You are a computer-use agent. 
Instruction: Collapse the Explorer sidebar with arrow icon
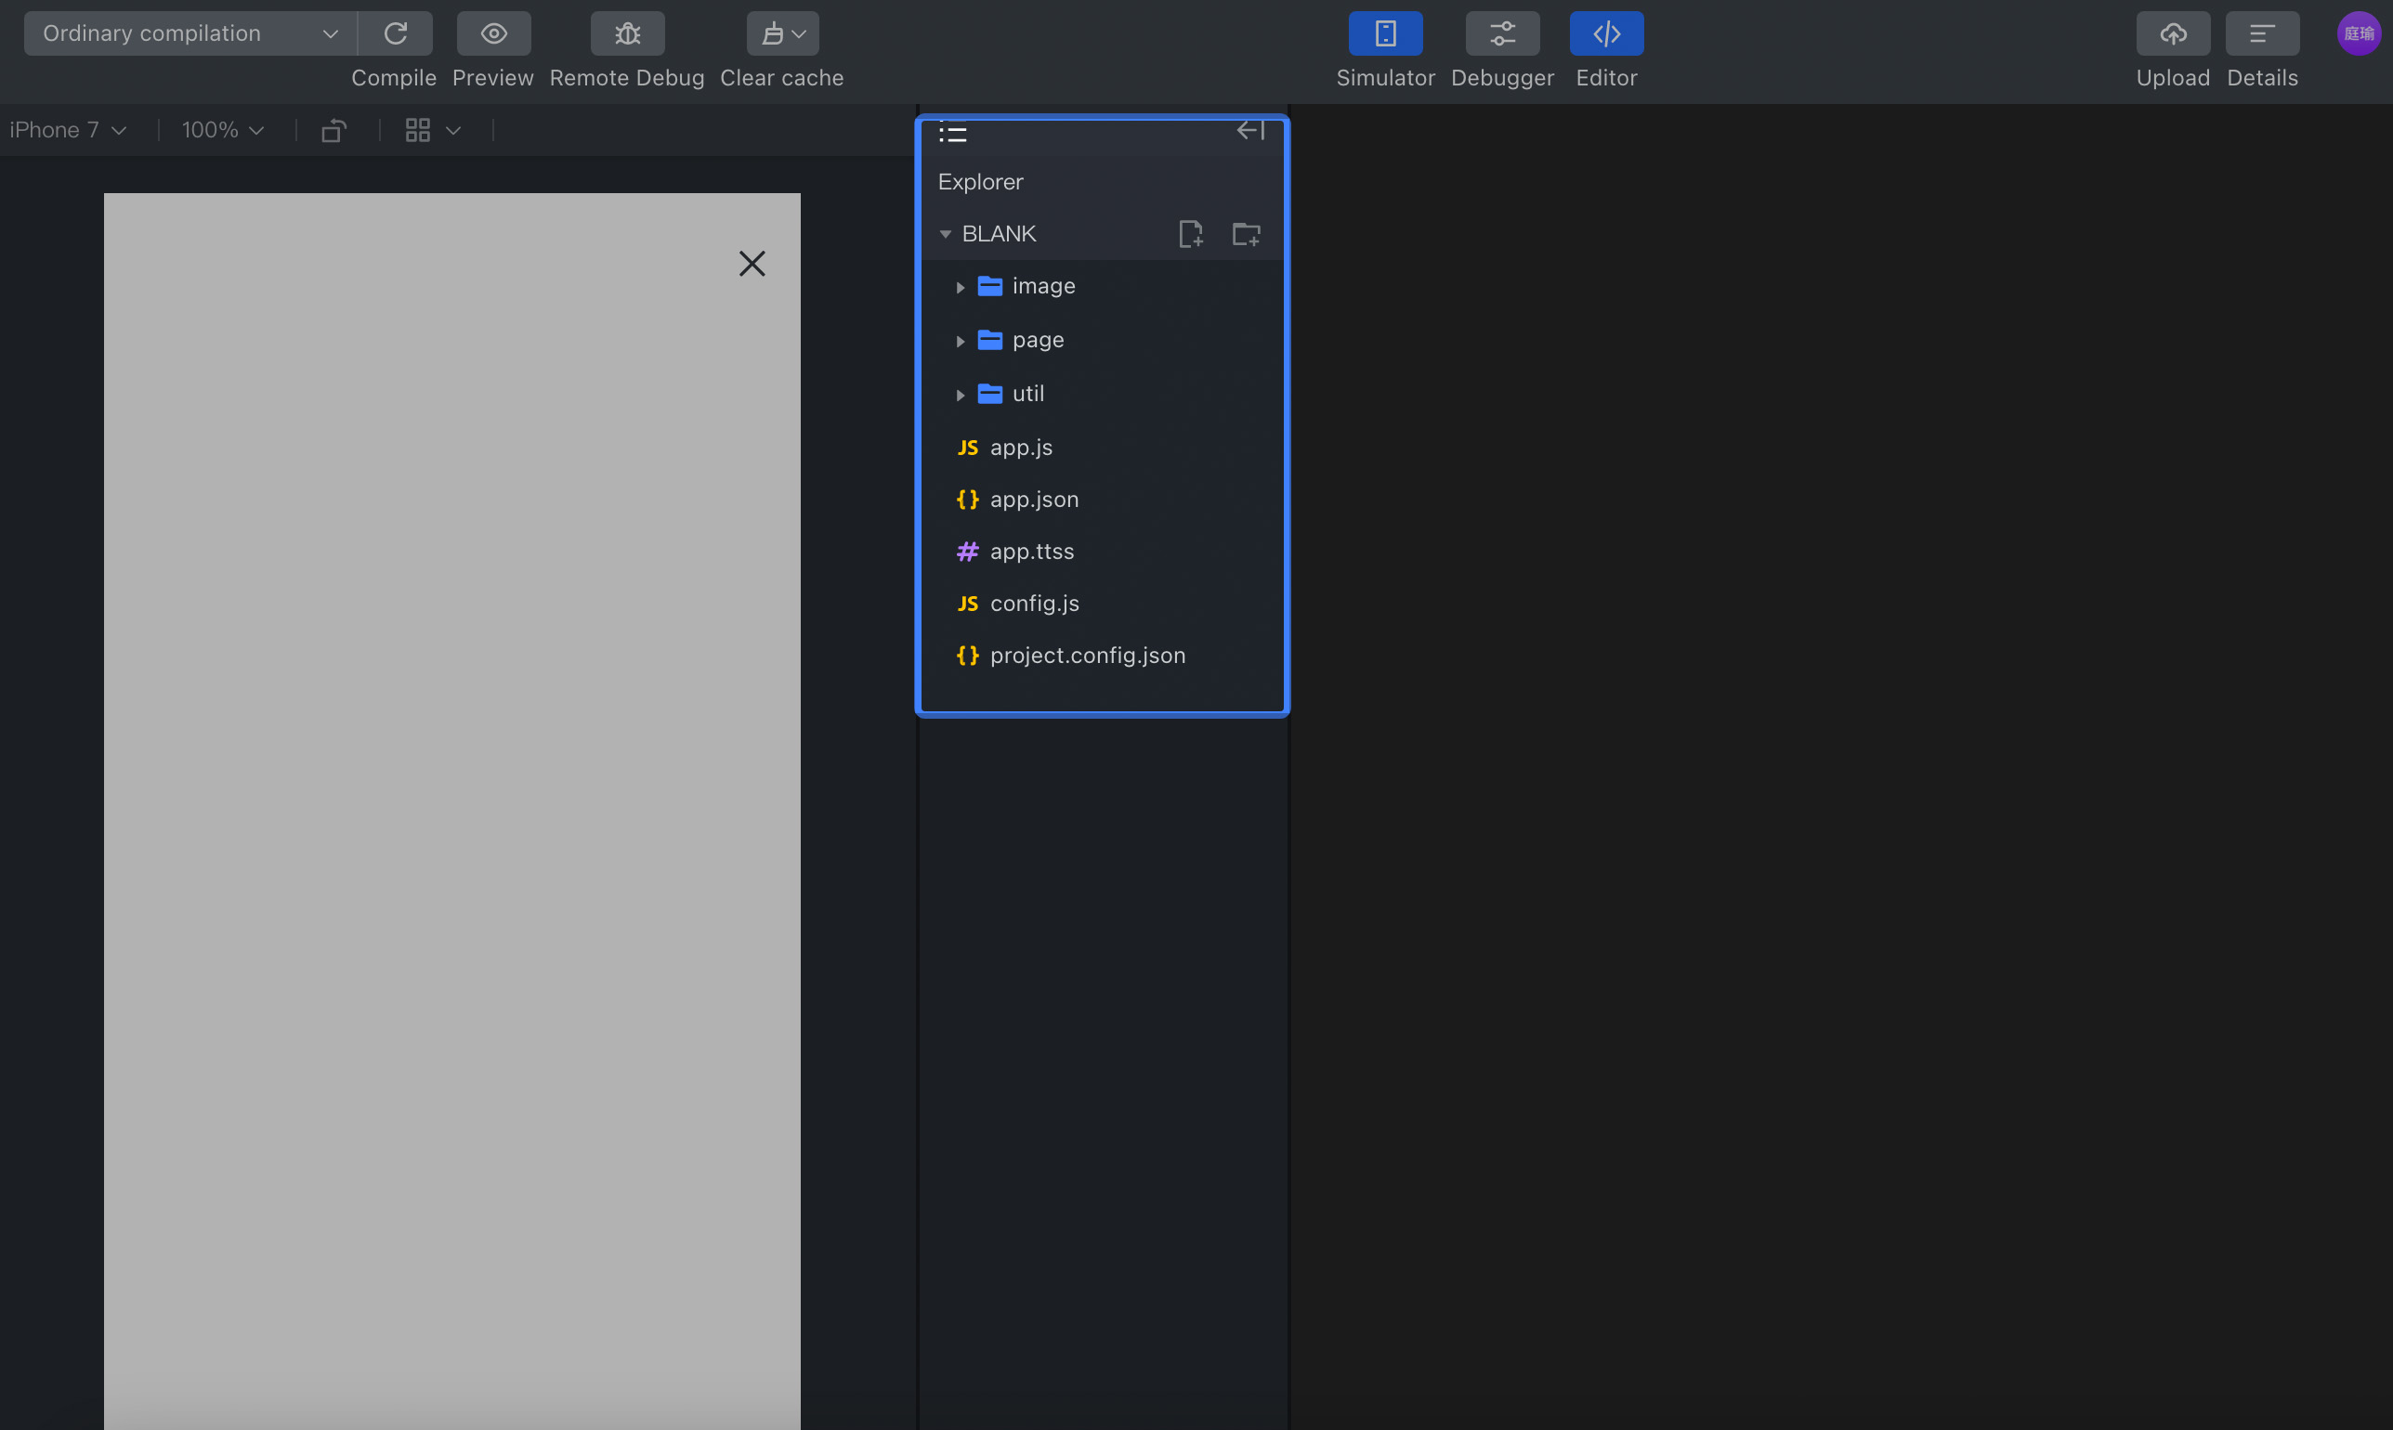click(1250, 130)
